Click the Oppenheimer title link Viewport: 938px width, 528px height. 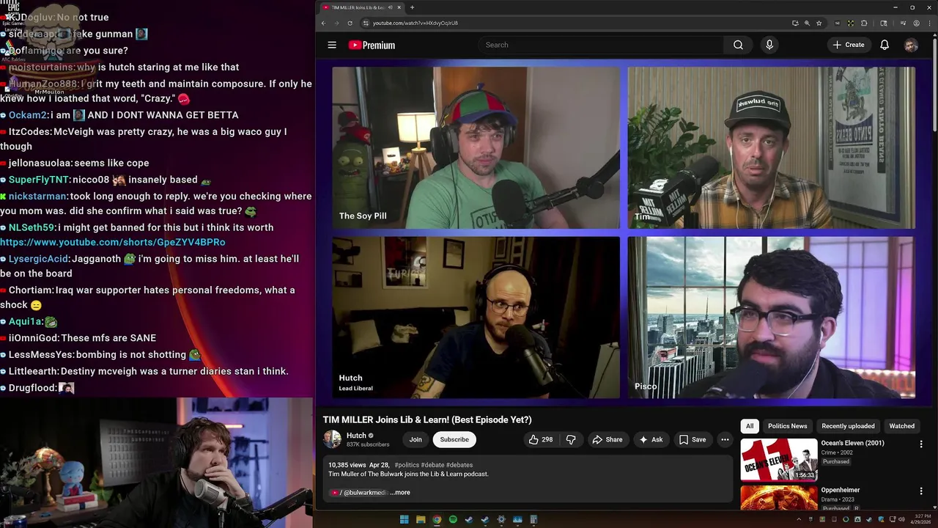840,490
